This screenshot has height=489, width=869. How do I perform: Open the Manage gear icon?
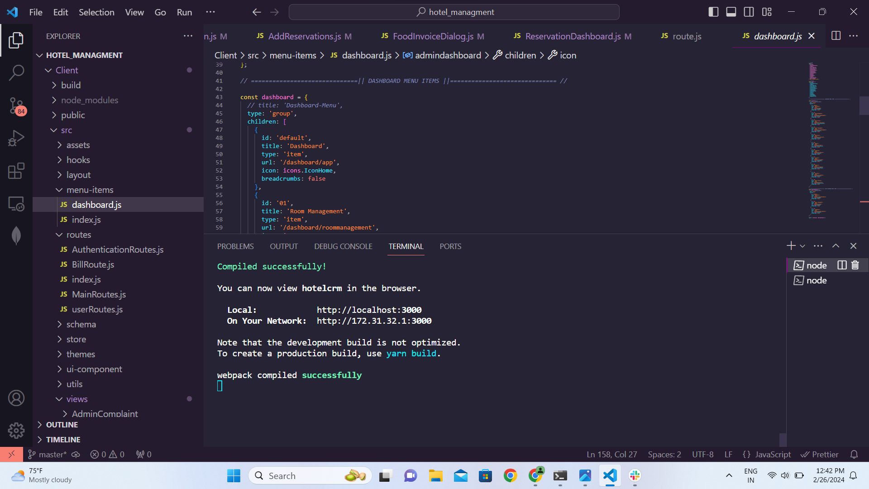(x=16, y=431)
